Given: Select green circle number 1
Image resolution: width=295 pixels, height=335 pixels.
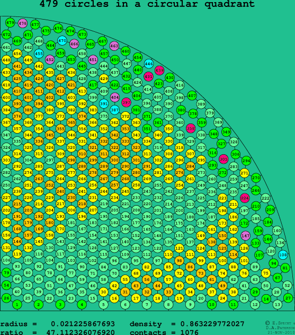Looking at the screenshot, I should [17, 304].
